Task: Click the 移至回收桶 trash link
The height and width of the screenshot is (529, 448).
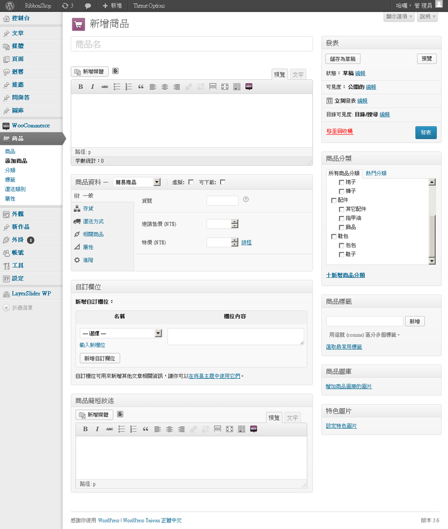Action: [x=339, y=132]
